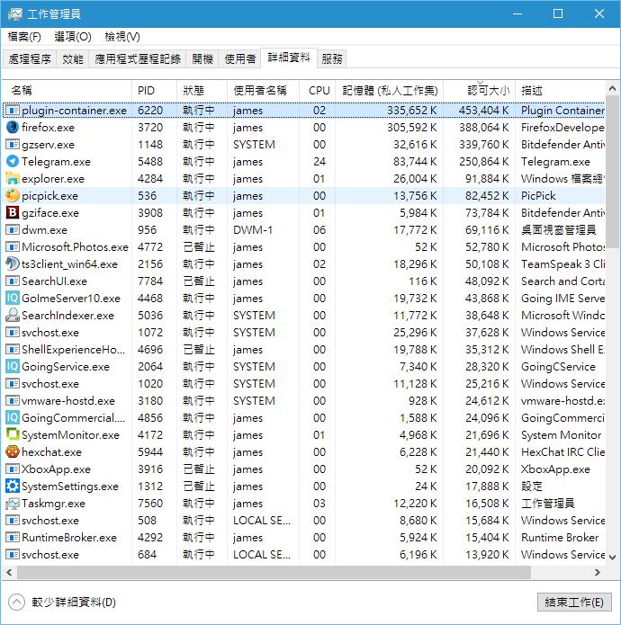Screen dimensions: 621x625
Task: Select the svchost.exe row with PID 684
Action: click(x=303, y=555)
